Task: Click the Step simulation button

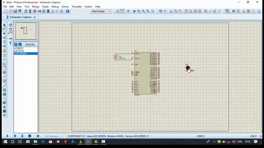Action: pyautogui.click(x=15, y=136)
